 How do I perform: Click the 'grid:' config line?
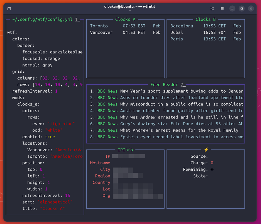[18, 72]
